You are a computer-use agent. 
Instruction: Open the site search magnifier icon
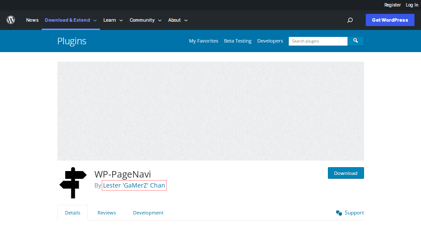[x=350, y=20]
